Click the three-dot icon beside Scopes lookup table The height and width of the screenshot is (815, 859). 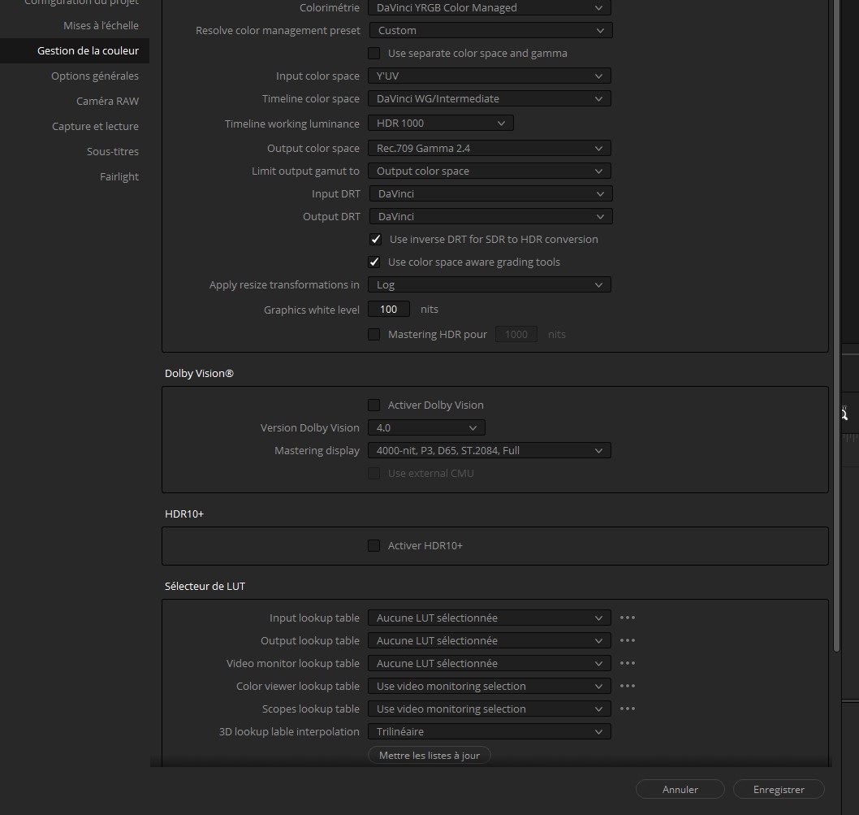click(627, 709)
